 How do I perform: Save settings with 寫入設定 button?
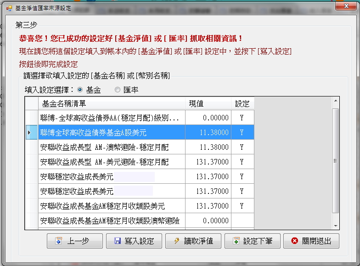(x=134, y=241)
